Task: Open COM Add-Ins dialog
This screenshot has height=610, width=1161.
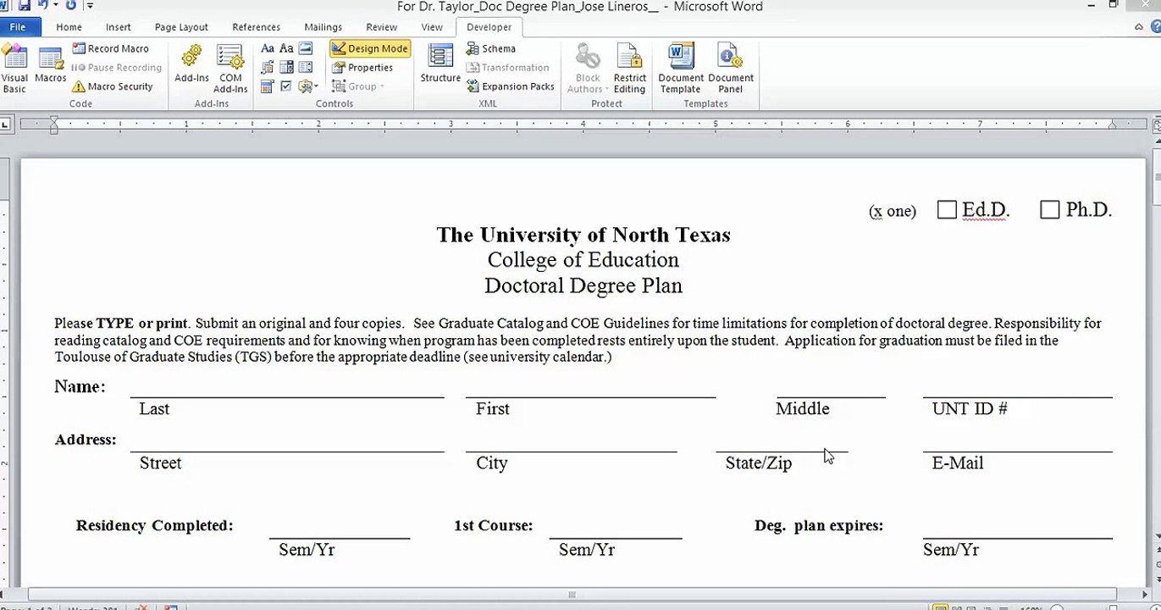Action: 230,68
